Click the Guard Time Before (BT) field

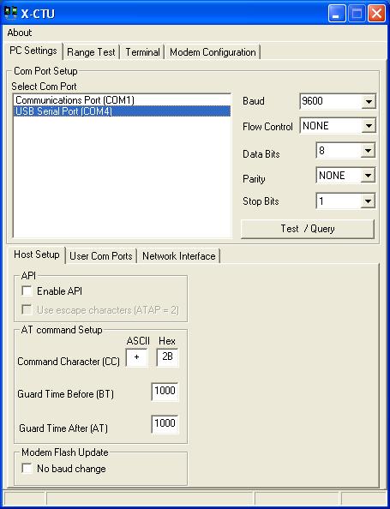point(165,392)
